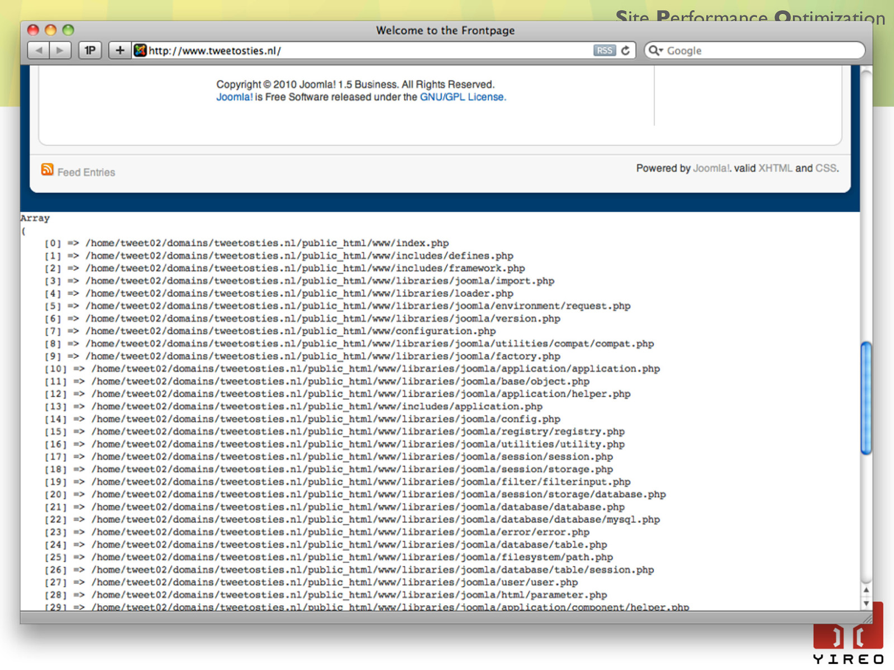Screen dimensions: 894x670
Task: Click array entry [14] config.php path
Action: (326, 419)
